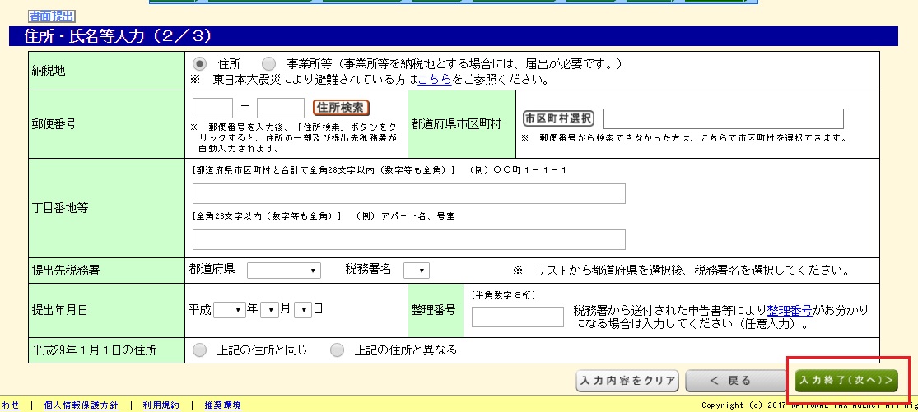This screenshot has width=918, height=412.
Task: Open the こちら link about 東日本大震災
Action: click(435, 80)
